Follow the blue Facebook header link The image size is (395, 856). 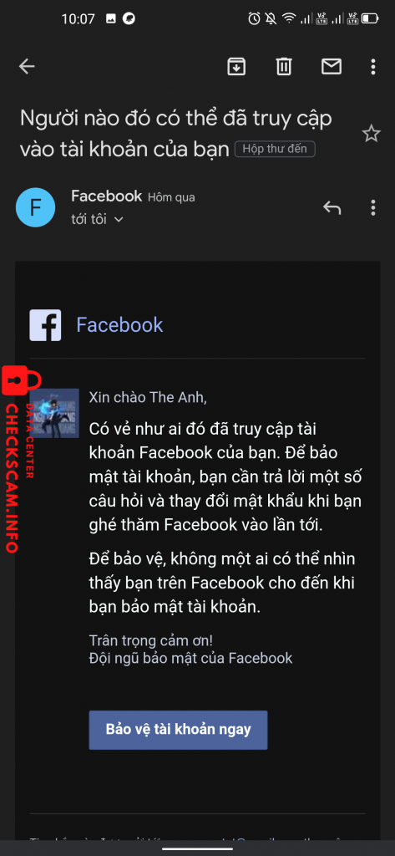119,325
